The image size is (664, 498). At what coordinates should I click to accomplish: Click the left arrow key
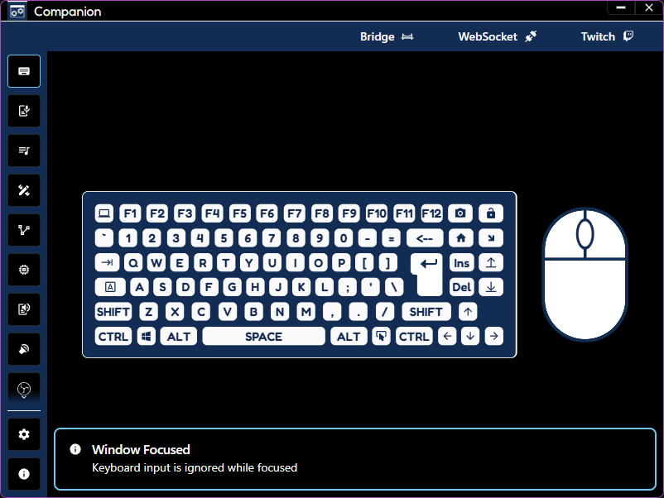click(447, 337)
